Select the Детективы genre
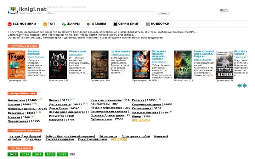This screenshot has height=159, width=255. click(16, 113)
